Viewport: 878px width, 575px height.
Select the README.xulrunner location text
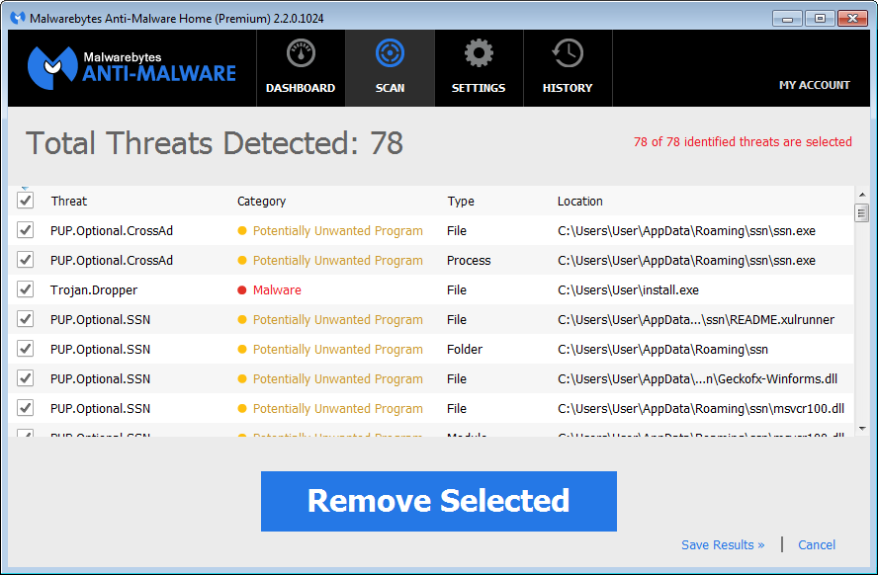coord(696,320)
